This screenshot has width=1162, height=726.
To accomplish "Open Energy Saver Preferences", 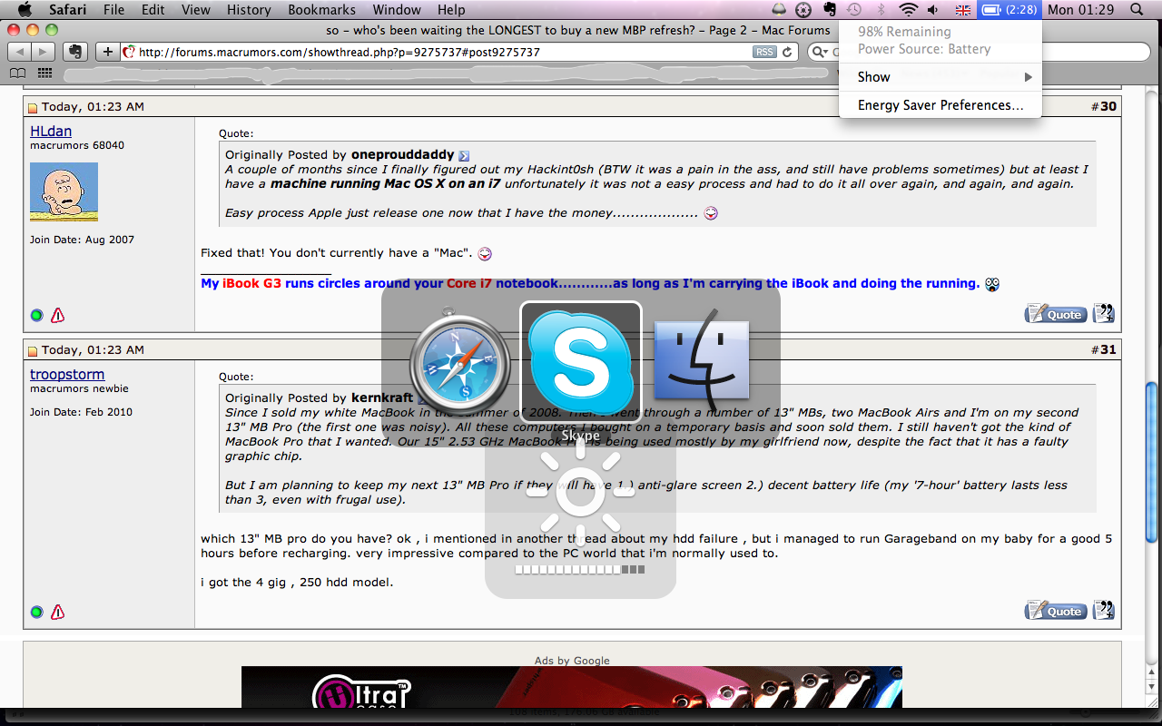I will pos(940,105).
